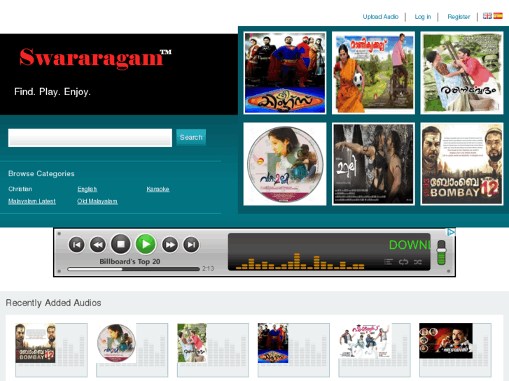Browse the Christian category

click(20, 189)
